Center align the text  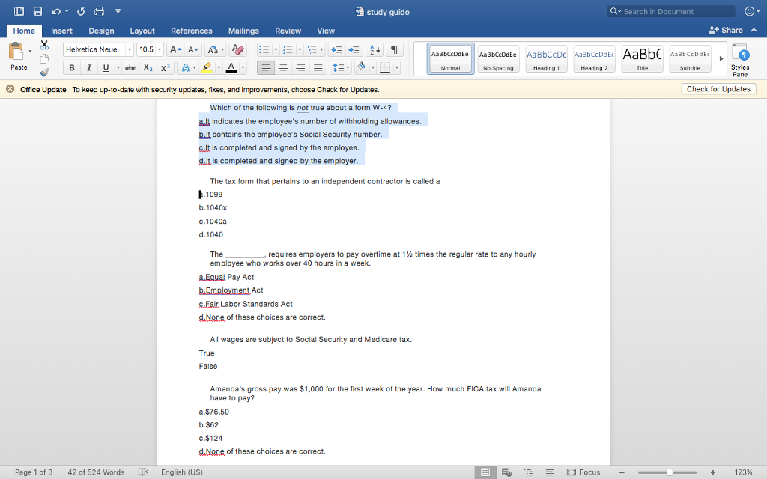pos(283,68)
